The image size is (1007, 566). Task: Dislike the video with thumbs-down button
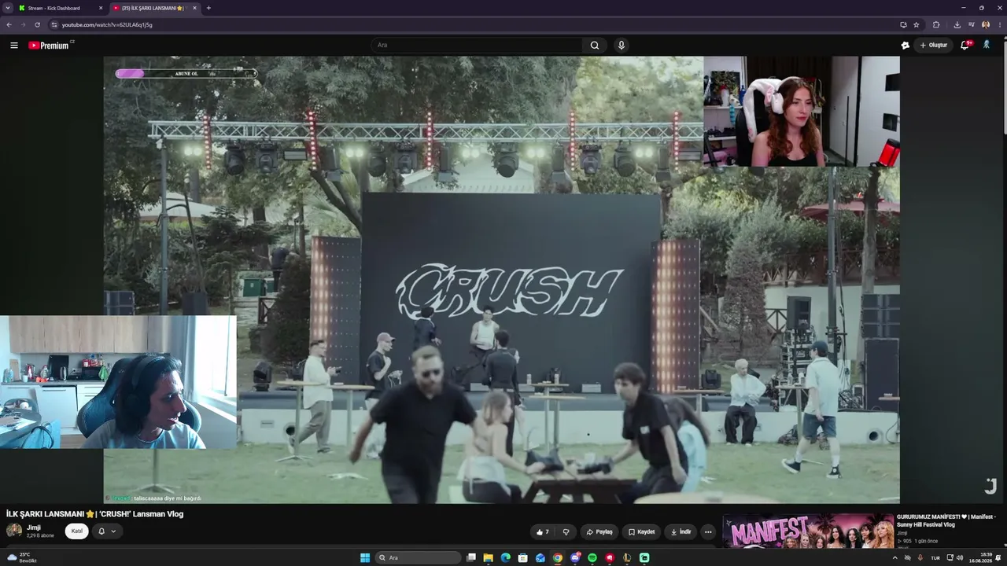566,532
